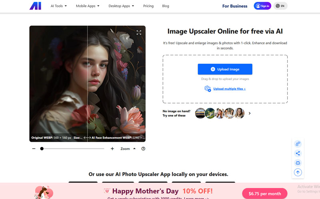Viewport: 320px width, 199px height.
Task: Open the Mobile Apps dropdown menu
Action: (x=88, y=6)
